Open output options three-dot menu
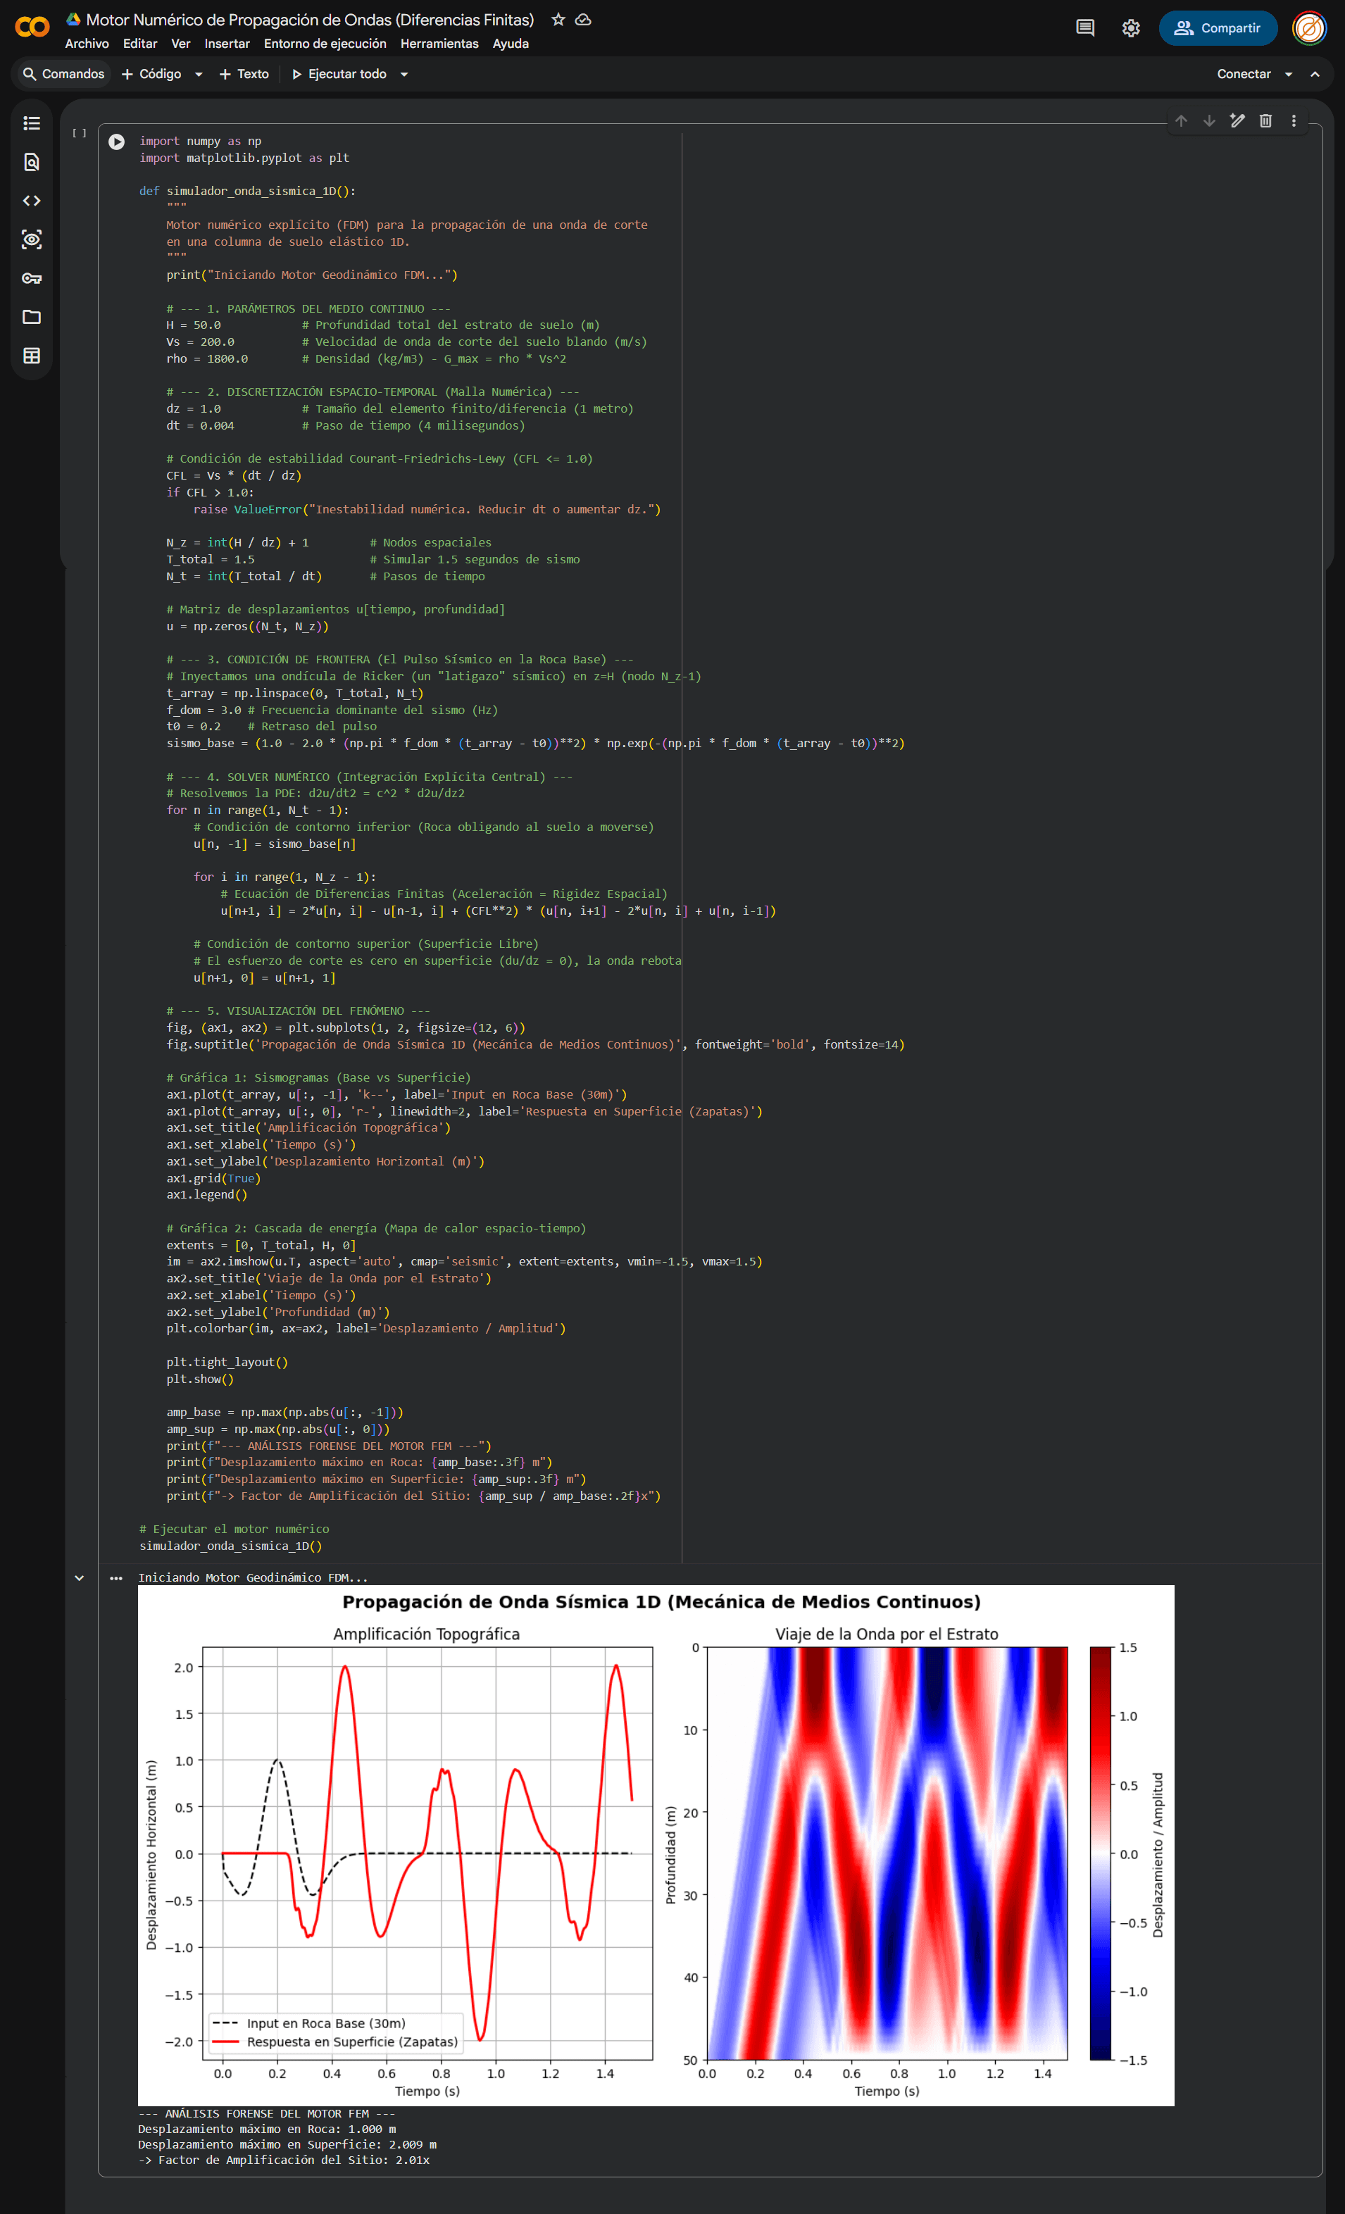 point(116,1578)
